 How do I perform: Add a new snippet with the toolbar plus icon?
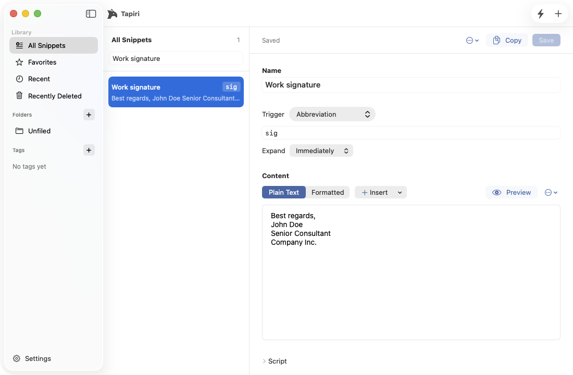[x=558, y=14]
